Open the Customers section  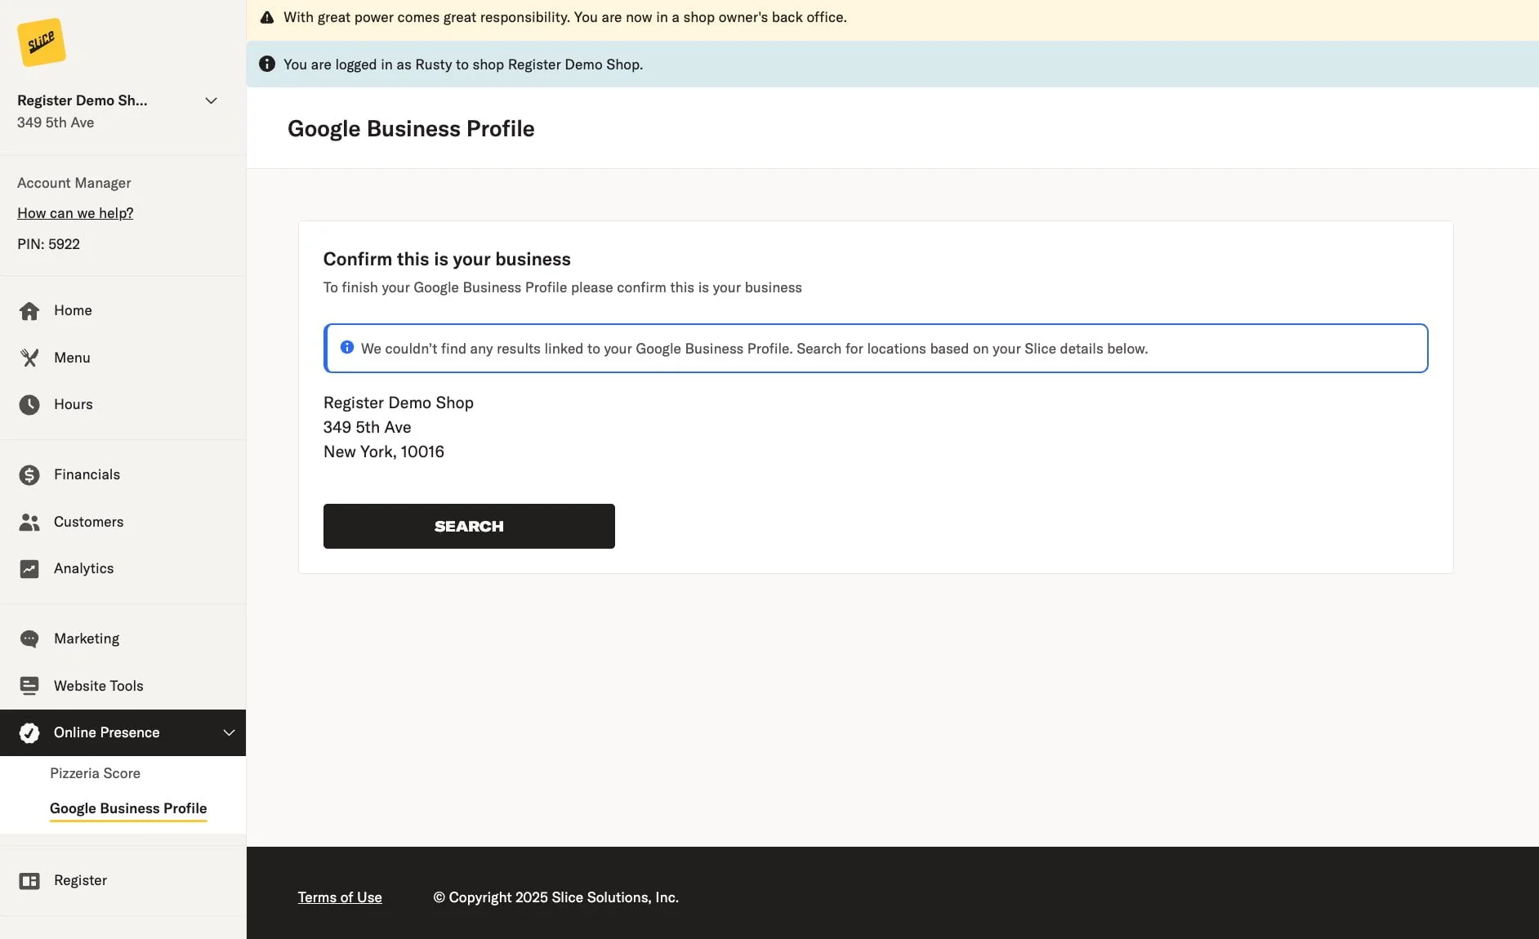[x=123, y=522]
